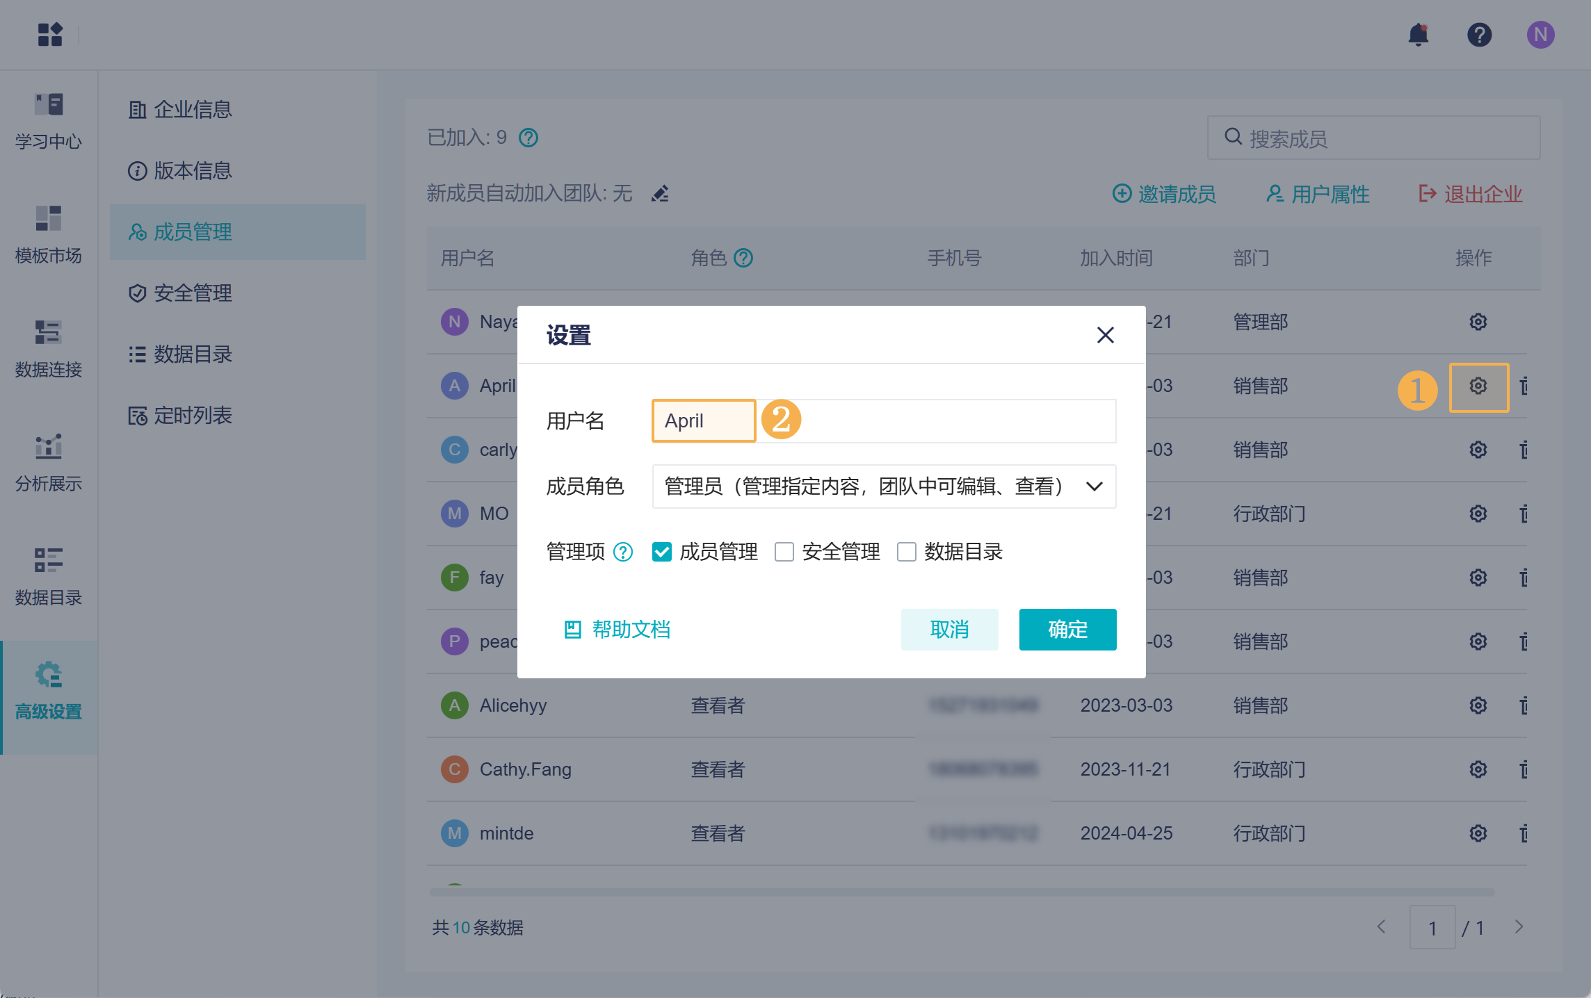Go to next page arrow
The width and height of the screenshot is (1591, 998).
[x=1519, y=927]
